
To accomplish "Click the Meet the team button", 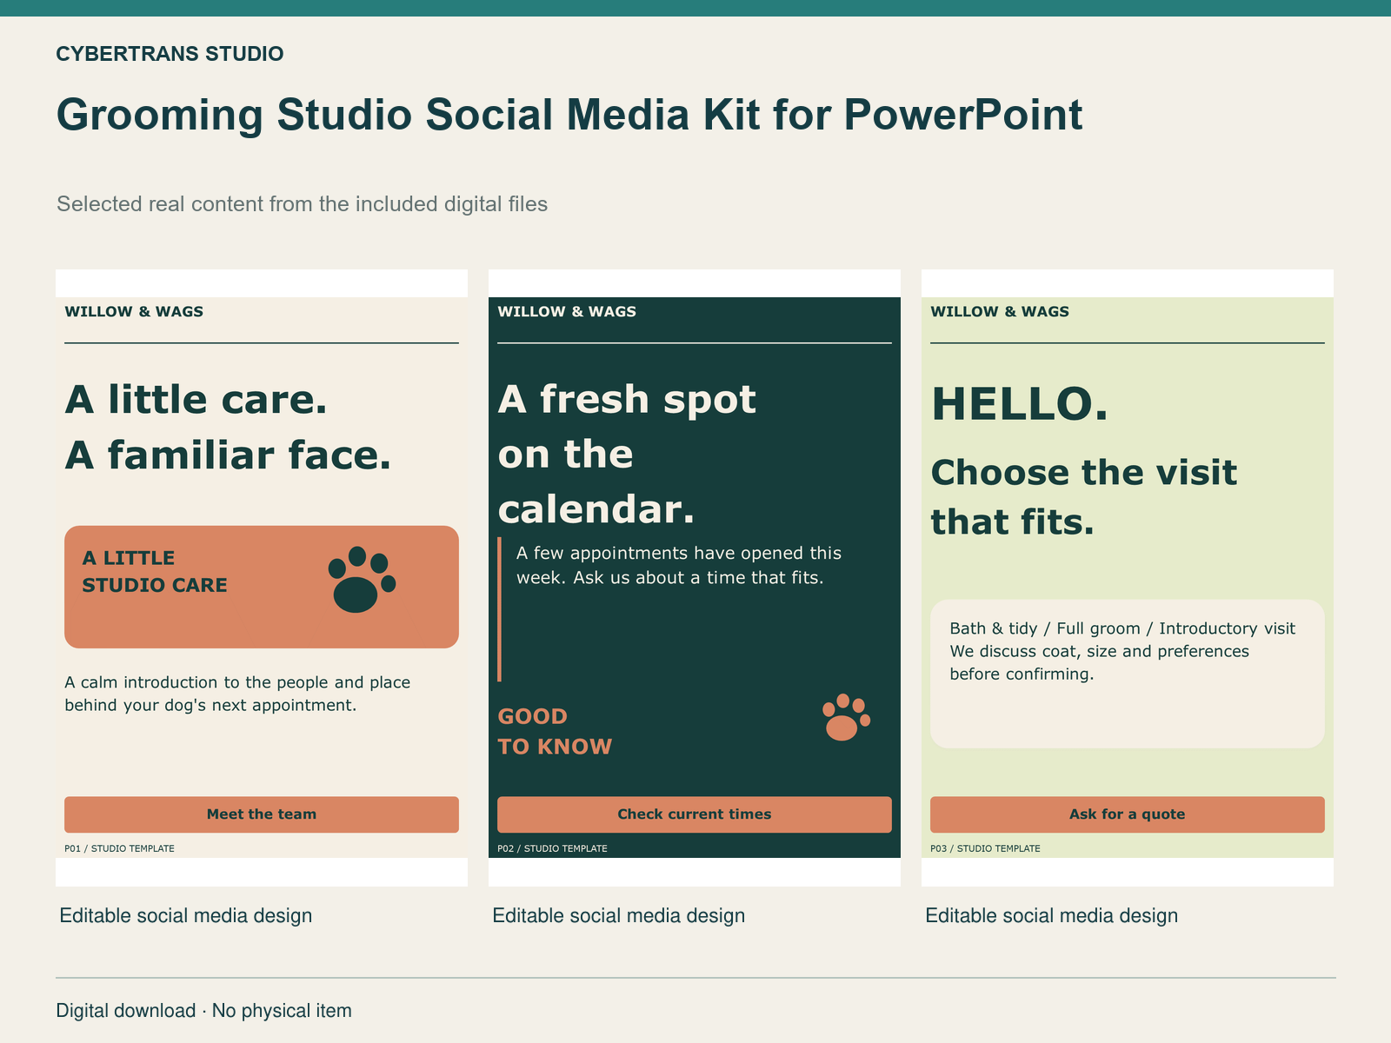I will (262, 814).
